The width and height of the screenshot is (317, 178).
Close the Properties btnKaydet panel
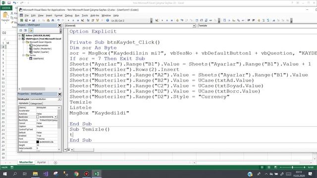click(x=59, y=94)
